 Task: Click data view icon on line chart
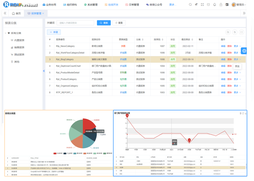[241, 113]
